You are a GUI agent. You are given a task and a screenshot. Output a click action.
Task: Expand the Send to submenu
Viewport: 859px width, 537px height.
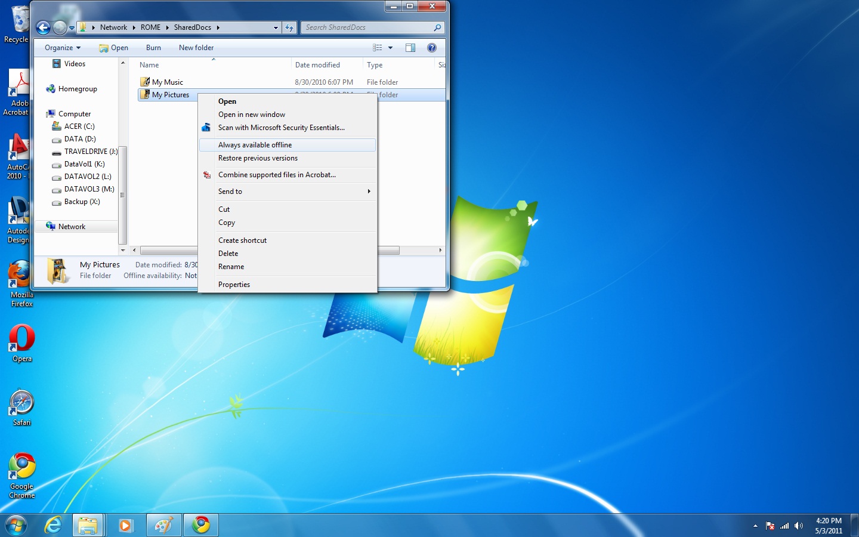coord(288,192)
